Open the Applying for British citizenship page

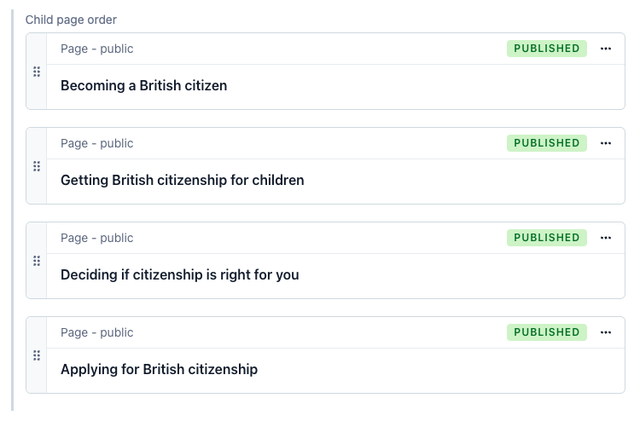click(x=159, y=369)
